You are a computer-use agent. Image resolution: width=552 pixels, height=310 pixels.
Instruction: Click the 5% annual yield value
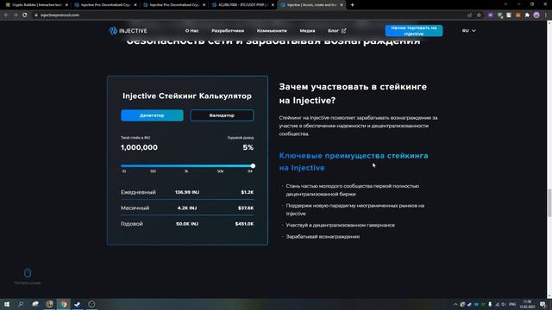point(248,147)
